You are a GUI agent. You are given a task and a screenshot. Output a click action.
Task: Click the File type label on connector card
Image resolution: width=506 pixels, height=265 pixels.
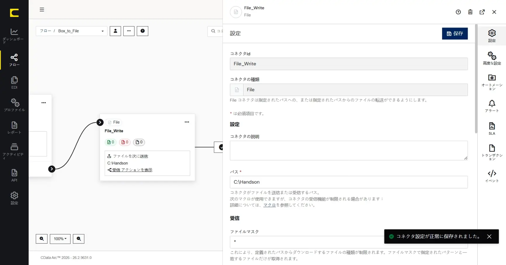click(114, 122)
